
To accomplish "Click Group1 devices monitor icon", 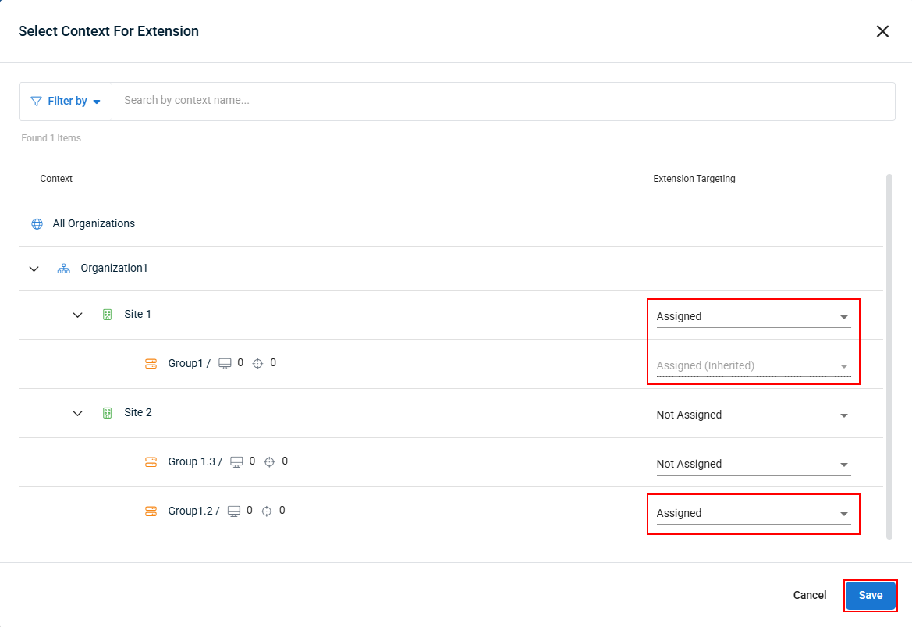I will [x=225, y=364].
